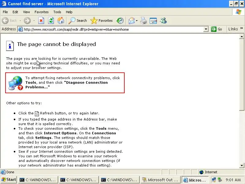Go to the Home page icon
This screenshot has height=184, width=245.
click(61, 21)
